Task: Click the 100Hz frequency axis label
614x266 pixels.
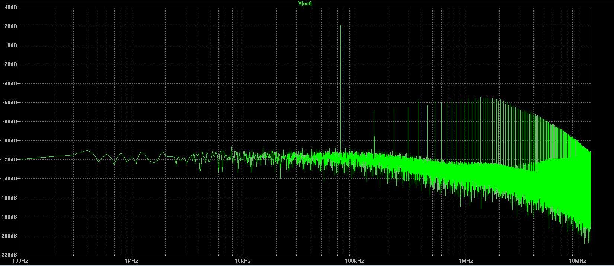Action: [20, 261]
